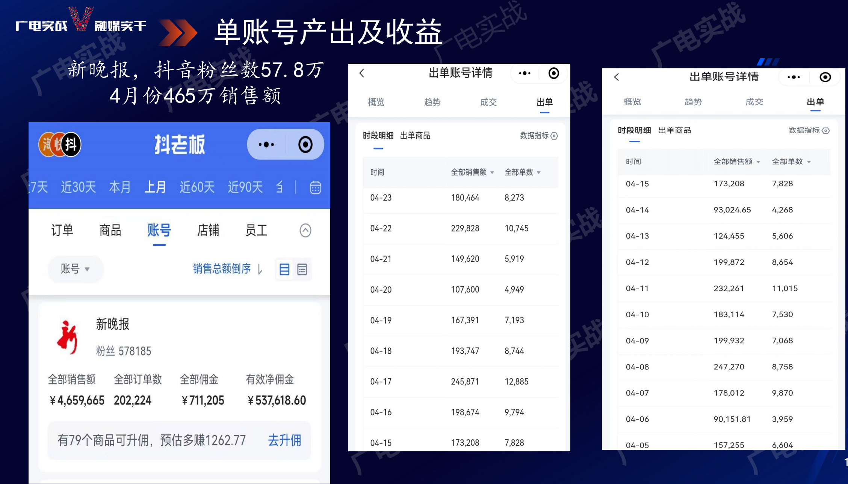Click the 新晚报 account avatar

[68, 337]
